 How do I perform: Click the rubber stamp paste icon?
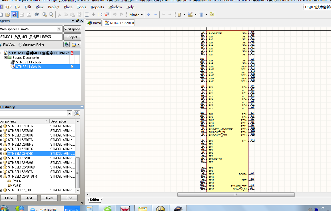(x=79, y=15)
